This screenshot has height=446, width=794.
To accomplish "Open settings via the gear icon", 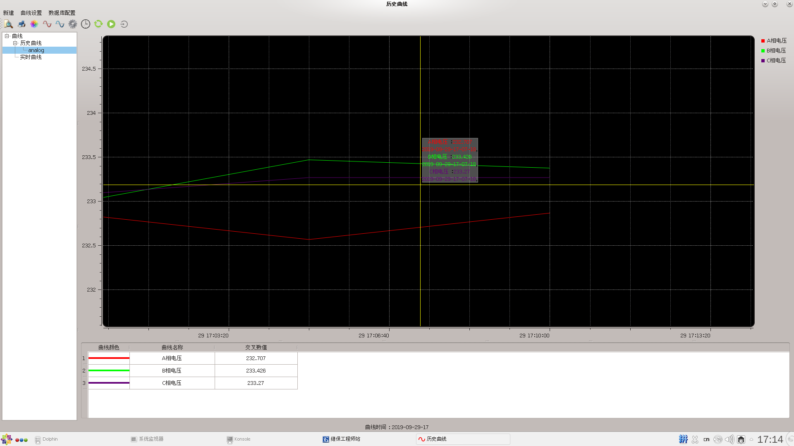I will pos(73,24).
